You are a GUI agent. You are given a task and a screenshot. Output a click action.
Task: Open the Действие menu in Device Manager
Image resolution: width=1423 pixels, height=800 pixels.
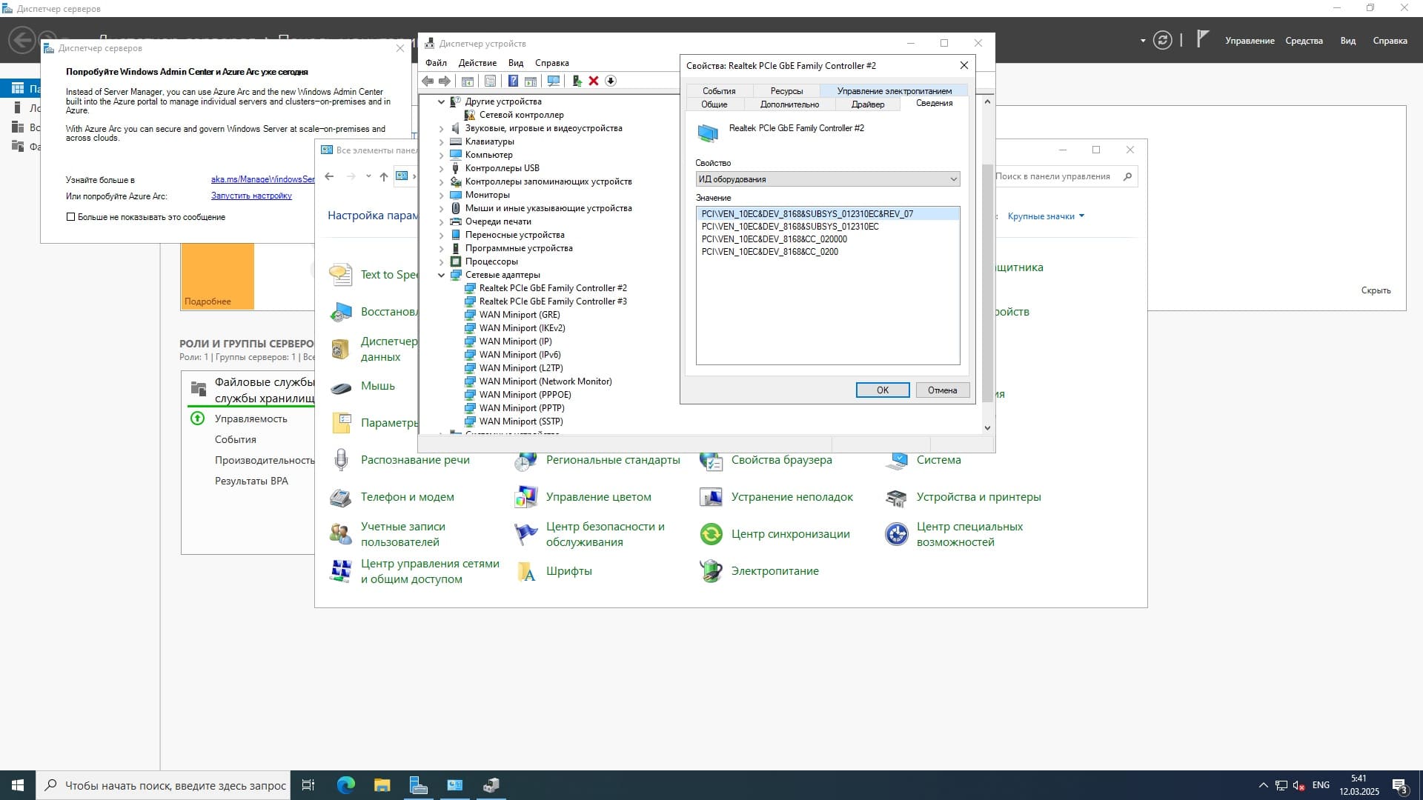[477, 63]
